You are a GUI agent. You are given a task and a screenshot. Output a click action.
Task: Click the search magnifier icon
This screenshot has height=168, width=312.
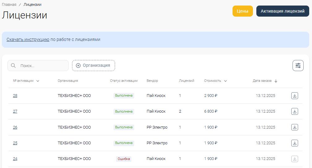(x=13, y=66)
